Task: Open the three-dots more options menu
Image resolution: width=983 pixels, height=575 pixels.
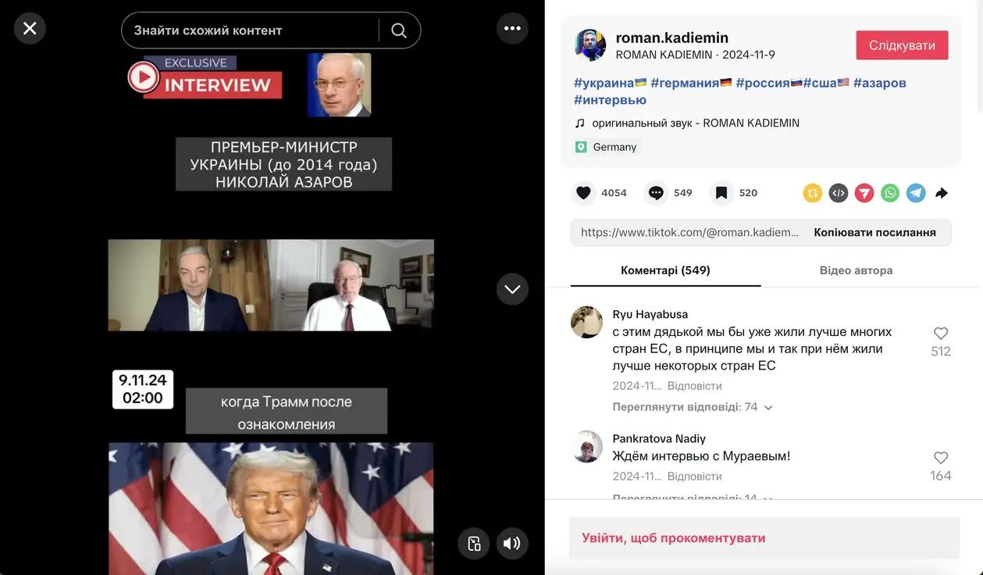Action: [x=512, y=29]
